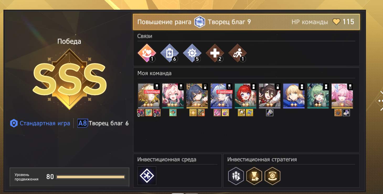The width and height of the screenshot is (383, 194).
Task: Select the heart-in-hand bond icon
Action: (147, 53)
